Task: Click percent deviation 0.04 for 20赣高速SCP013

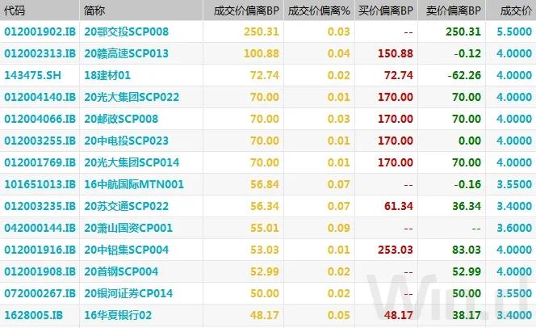Action: pyautogui.click(x=338, y=53)
